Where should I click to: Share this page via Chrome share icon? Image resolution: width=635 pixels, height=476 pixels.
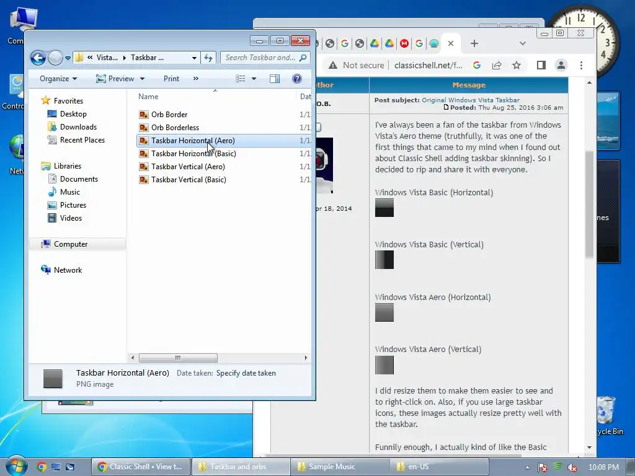[497, 65]
